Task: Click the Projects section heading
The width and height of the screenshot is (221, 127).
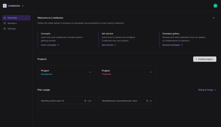Action: tap(42, 59)
